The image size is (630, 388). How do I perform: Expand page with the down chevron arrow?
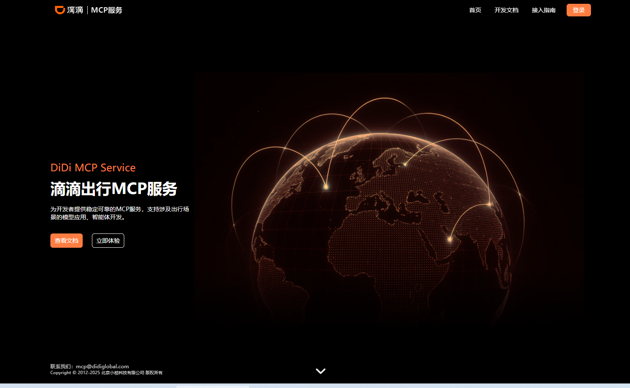[321, 371]
